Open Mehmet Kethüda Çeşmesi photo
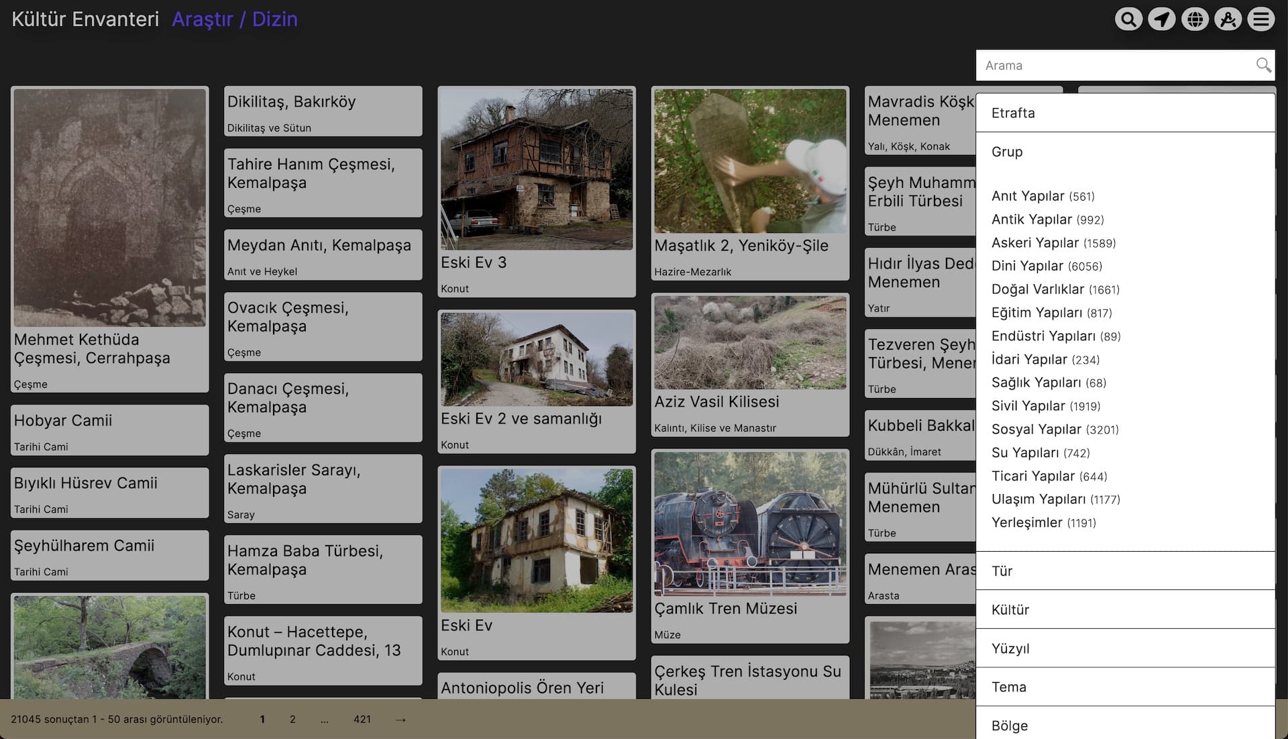Viewport: 1288px width, 739px height. pyautogui.click(x=110, y=208)
